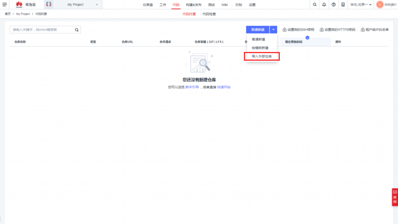This screenshot has height=224, width=398.
Task: Open the 文档 menu
Action: click(x=238, y=5)
